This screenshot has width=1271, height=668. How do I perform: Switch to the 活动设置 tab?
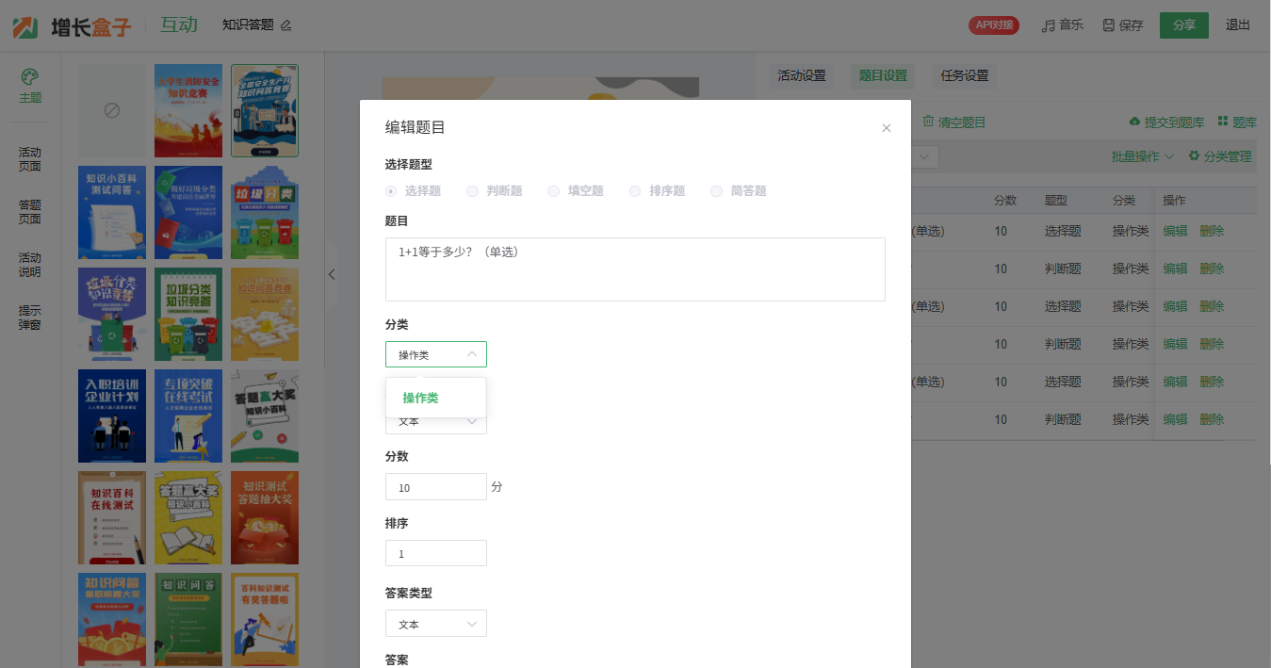pyautogui.click(x=801, y=76)
